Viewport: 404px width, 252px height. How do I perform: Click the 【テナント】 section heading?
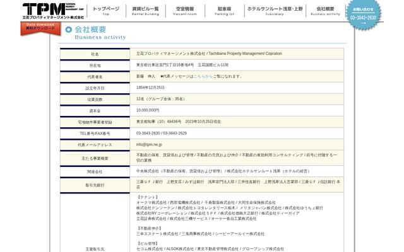pos(147,197)
